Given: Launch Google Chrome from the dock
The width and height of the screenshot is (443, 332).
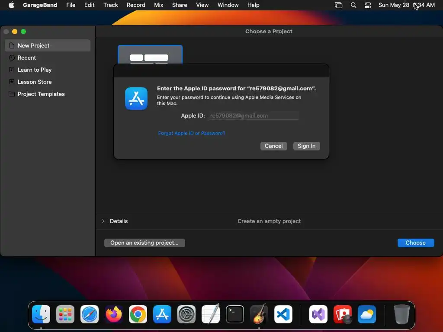Looking at the screenshot, I should point(138,314).
